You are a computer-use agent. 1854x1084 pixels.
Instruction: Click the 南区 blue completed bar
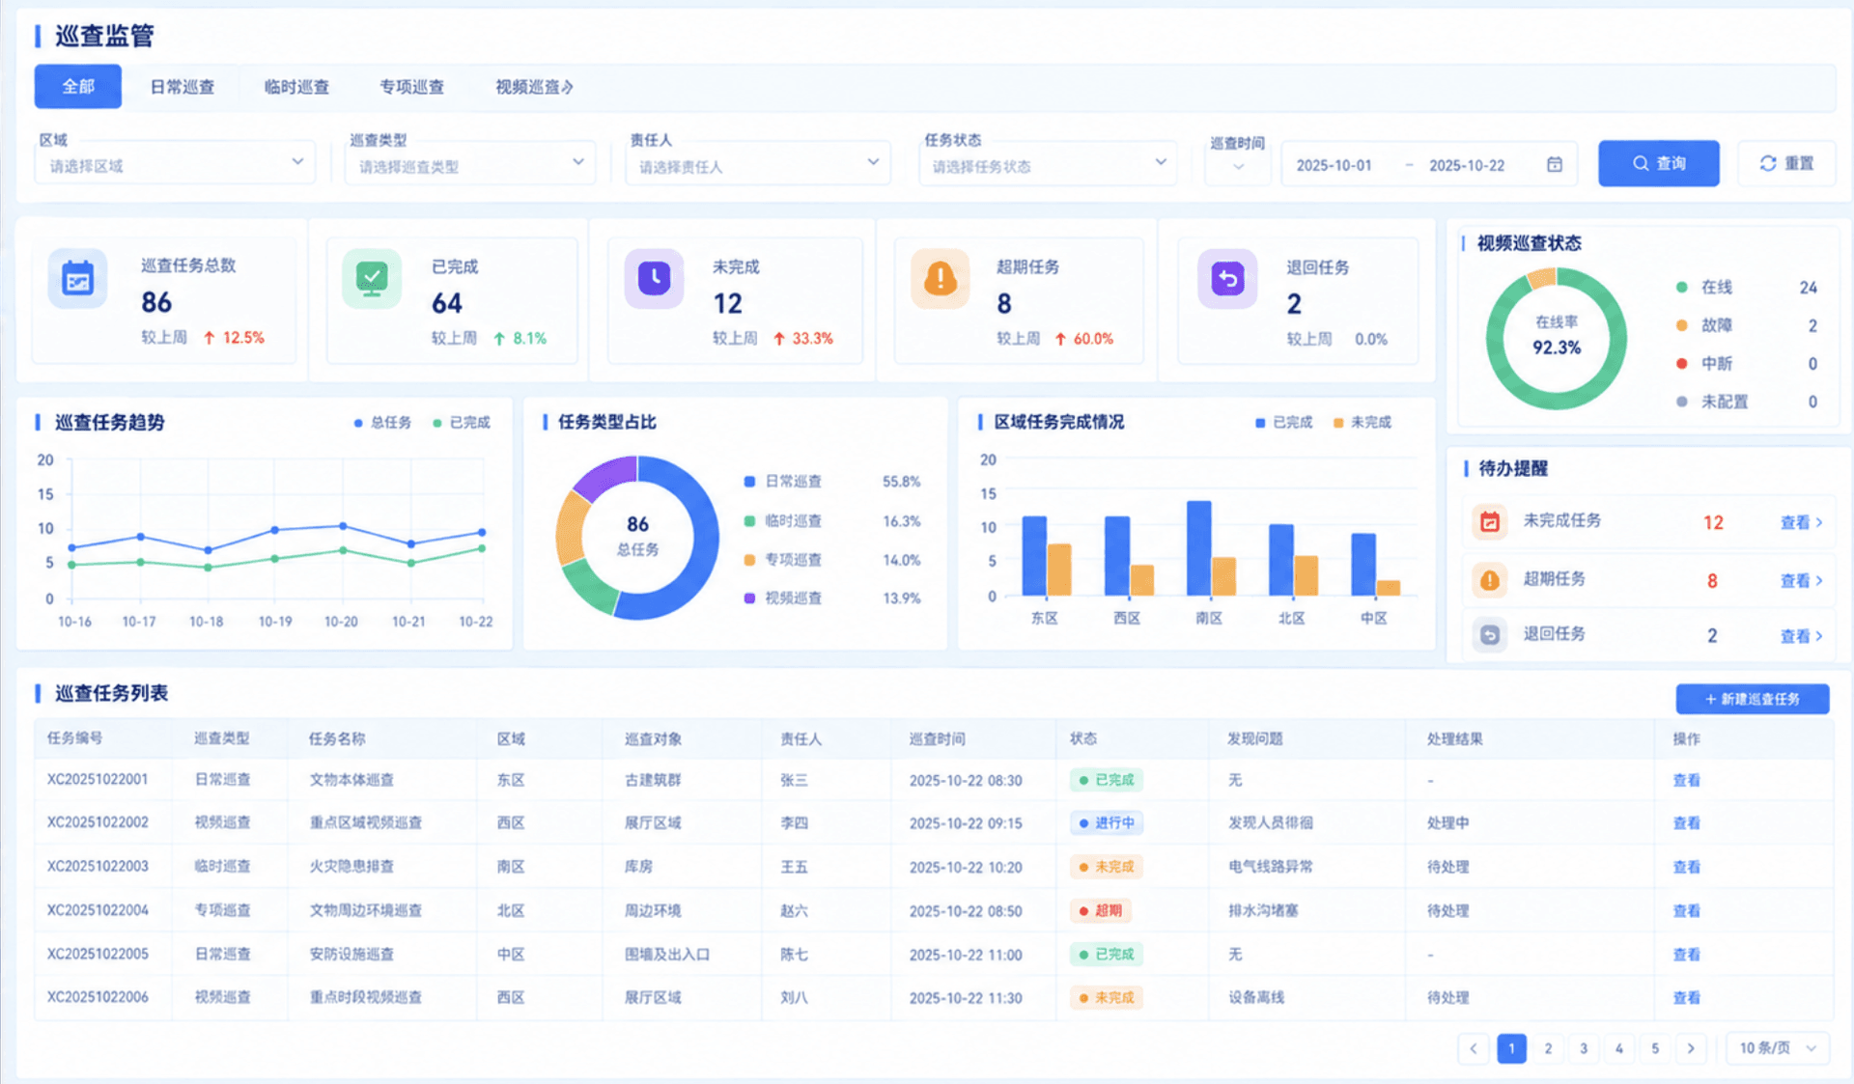pyautogui.click(x=1198, y=548)
